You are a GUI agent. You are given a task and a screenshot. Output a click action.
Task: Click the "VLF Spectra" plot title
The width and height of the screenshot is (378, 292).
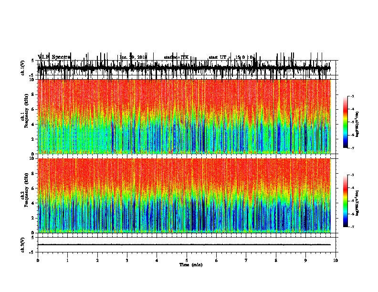54,57
